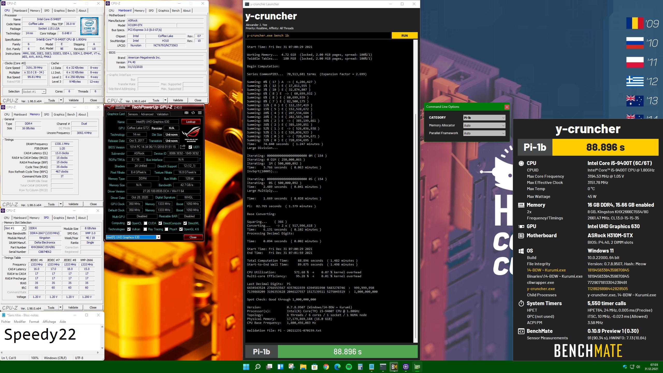
Task: Click the BIOS export share icon in GPU-Z
Action: pyautogui.click(x=183, y=147)
